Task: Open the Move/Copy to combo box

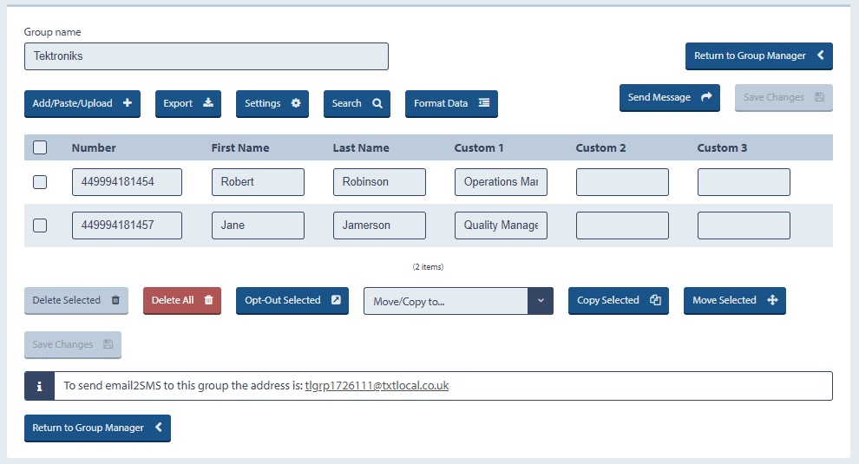Action: pyautogui.click(x=458, y=301)
